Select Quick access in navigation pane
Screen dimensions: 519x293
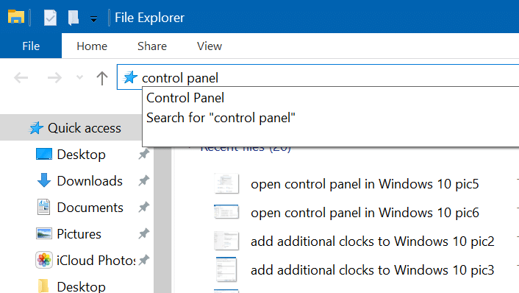click(x=85, y=128)
